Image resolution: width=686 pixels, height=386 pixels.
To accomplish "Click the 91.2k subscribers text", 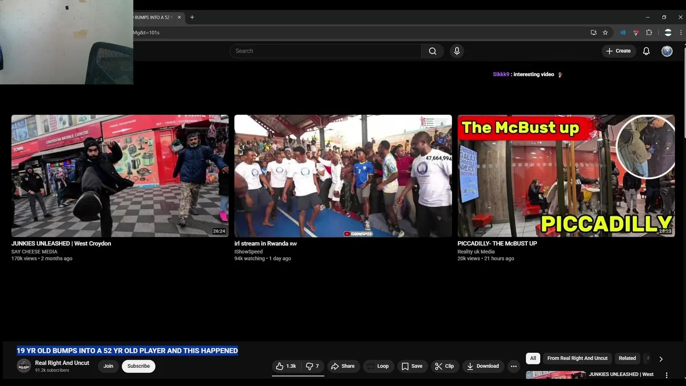I will (x=52, y=370).
